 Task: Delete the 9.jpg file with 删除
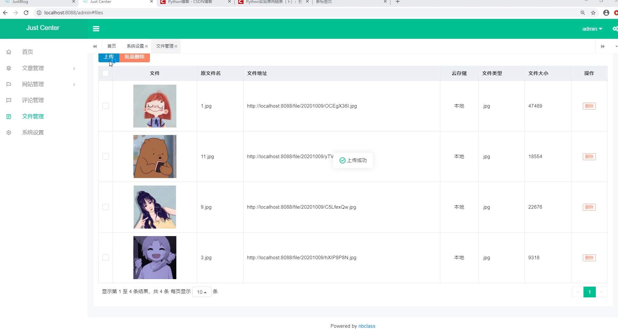coord(589,207)
